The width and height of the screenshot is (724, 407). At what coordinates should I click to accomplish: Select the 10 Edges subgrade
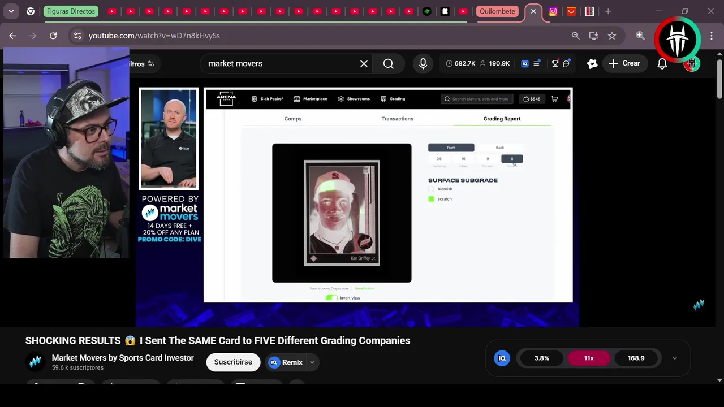click(x=463, y=159)
